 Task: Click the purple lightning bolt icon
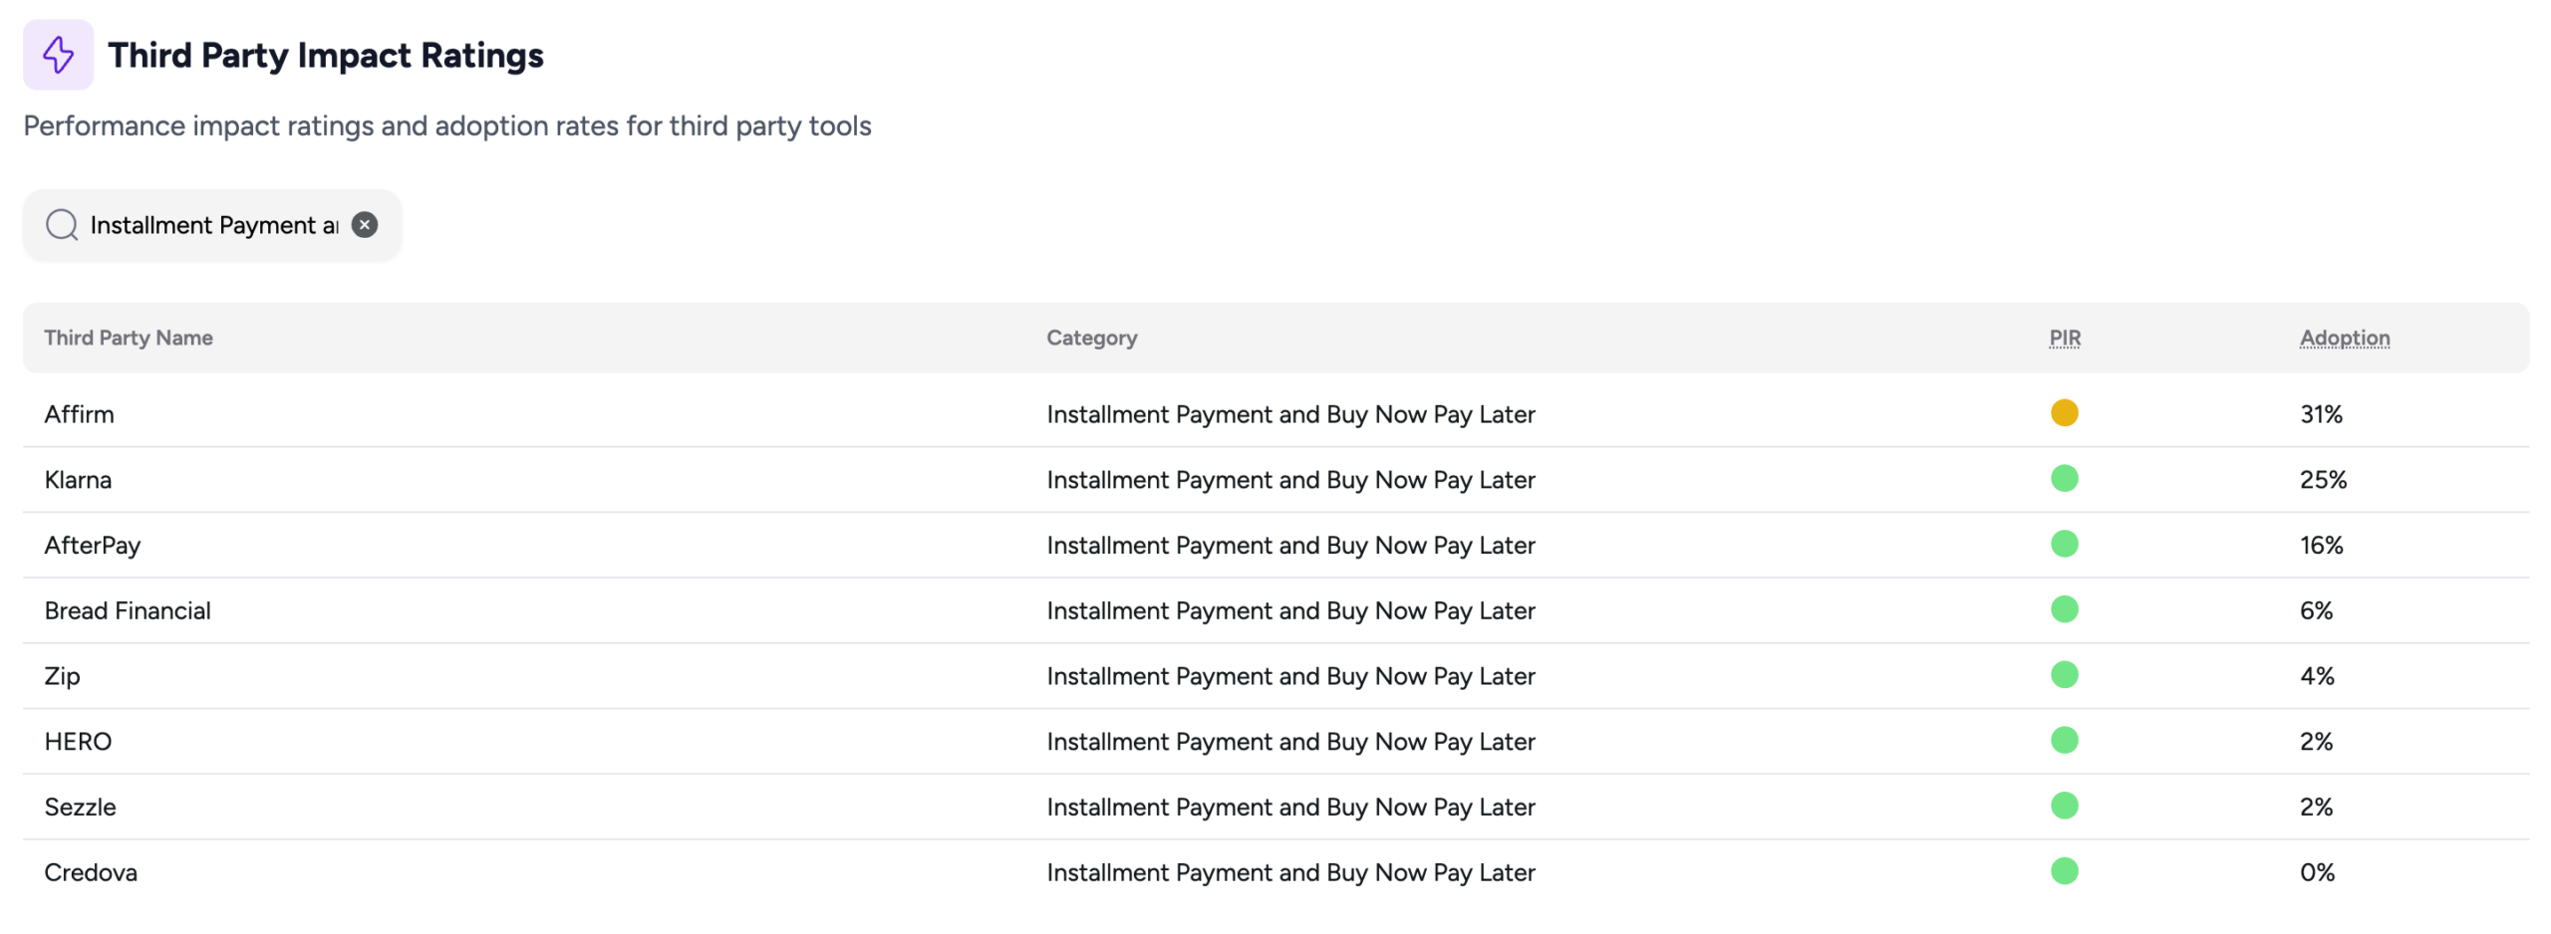58,55
